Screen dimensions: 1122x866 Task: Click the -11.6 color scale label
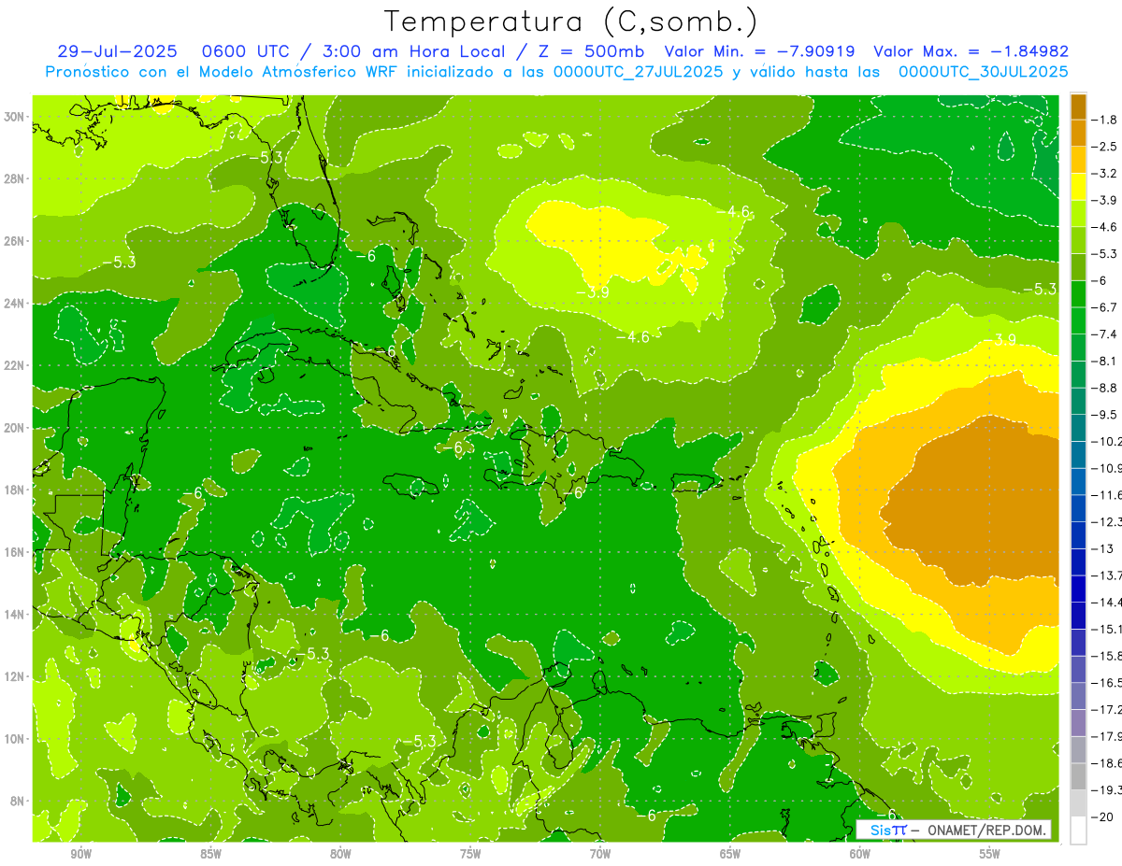pyautogui.click(x=1107, y=494)
